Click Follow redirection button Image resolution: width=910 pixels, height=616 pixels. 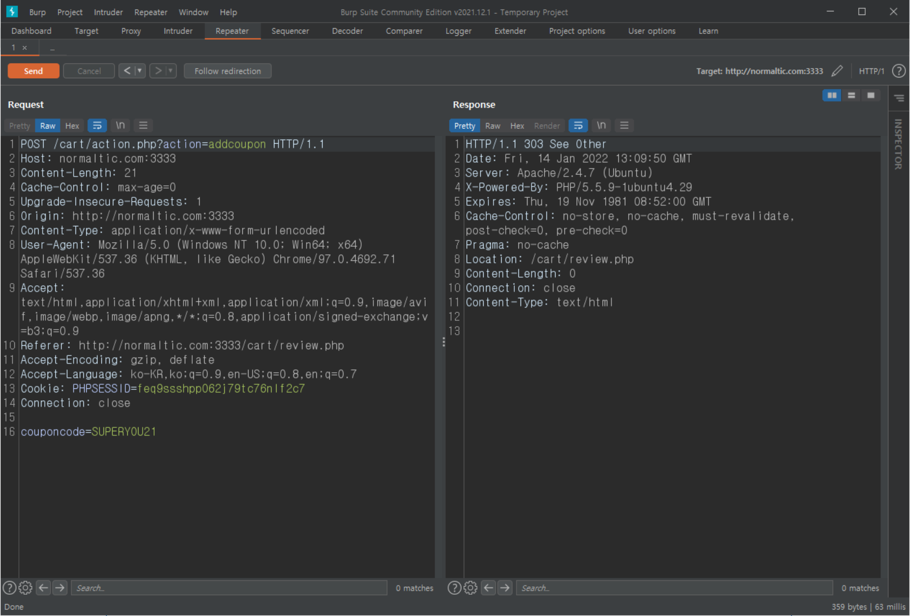coord(227,71)
